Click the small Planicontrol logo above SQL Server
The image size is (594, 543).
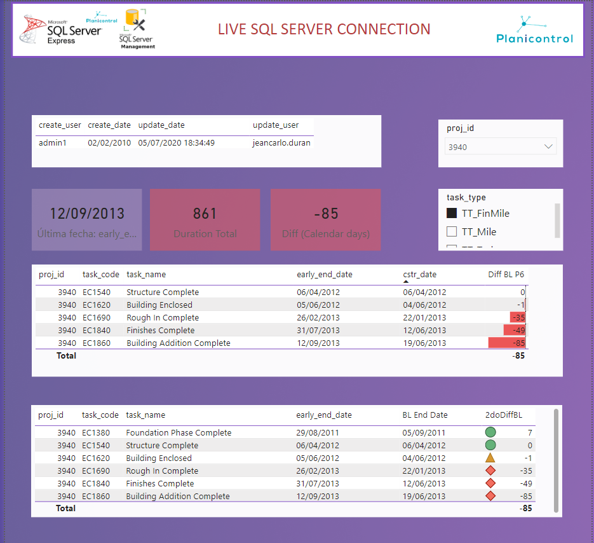102,17
